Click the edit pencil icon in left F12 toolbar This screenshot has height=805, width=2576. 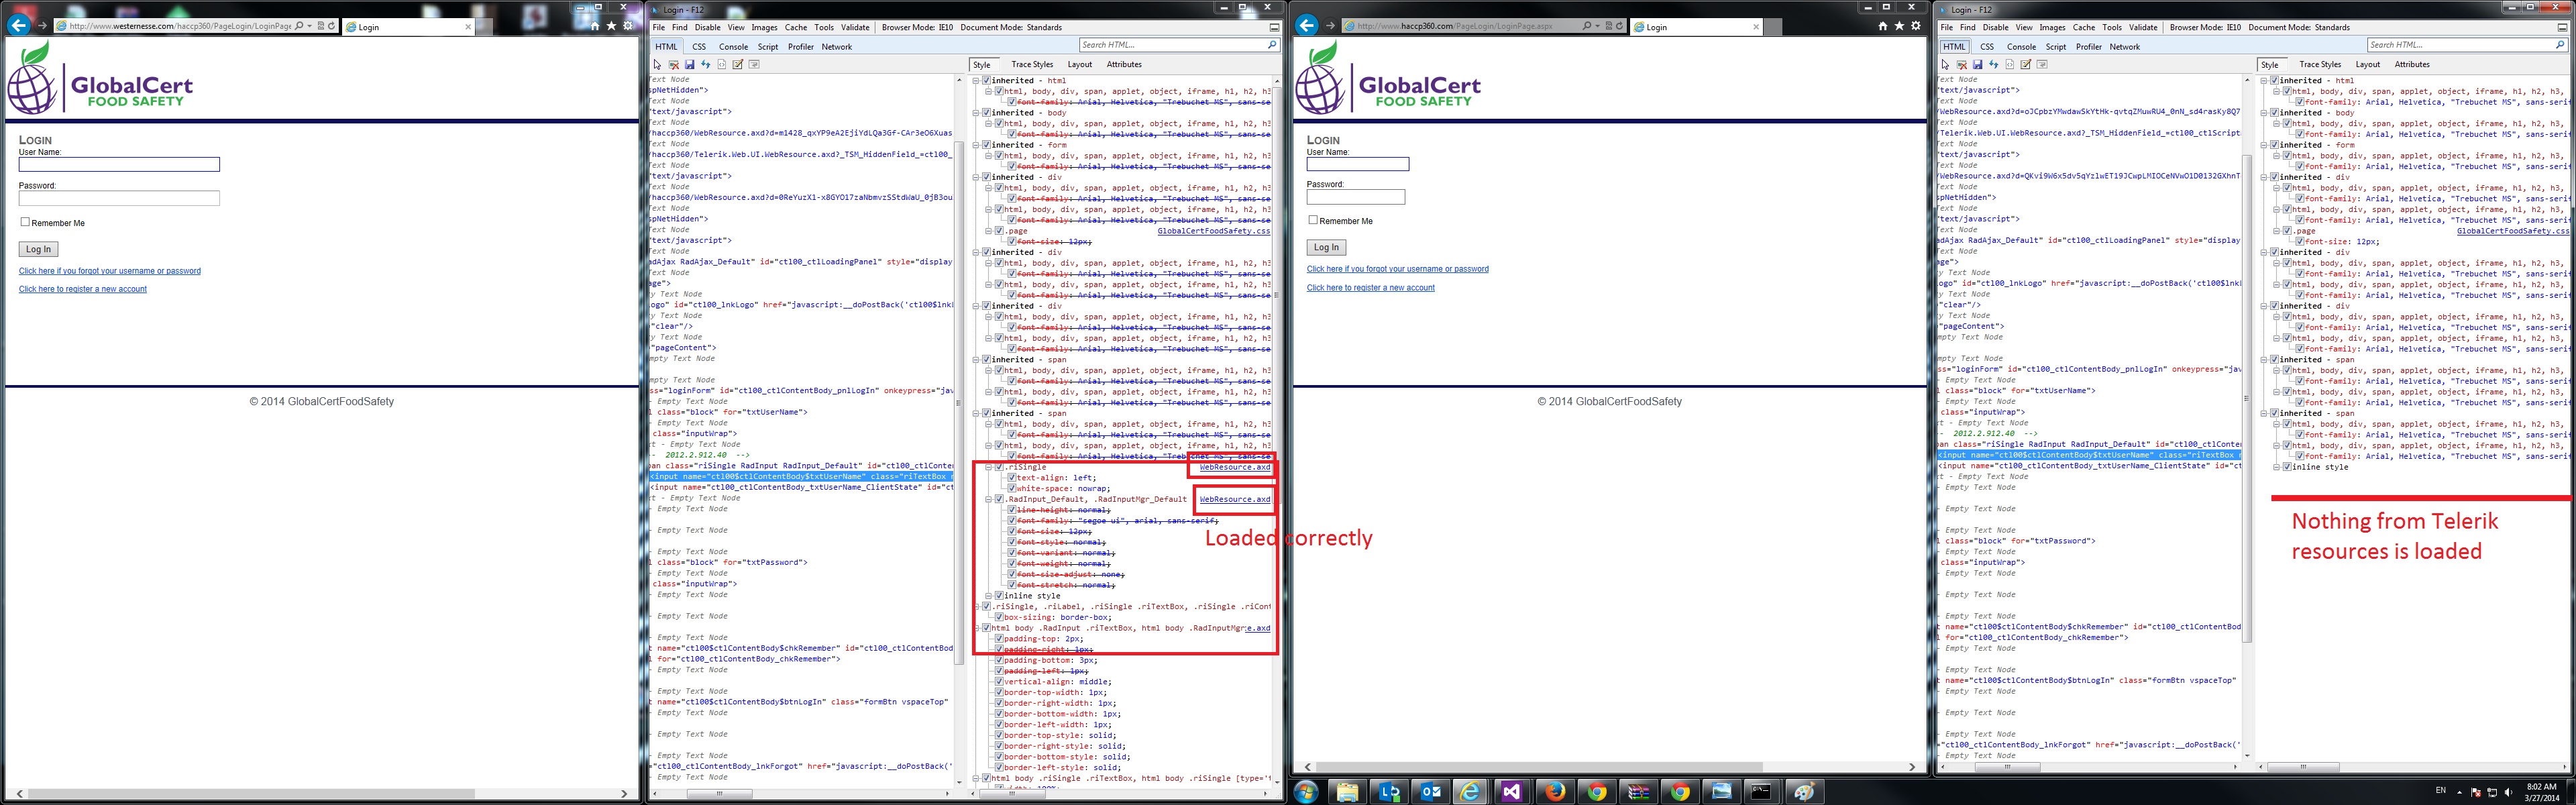737,64
